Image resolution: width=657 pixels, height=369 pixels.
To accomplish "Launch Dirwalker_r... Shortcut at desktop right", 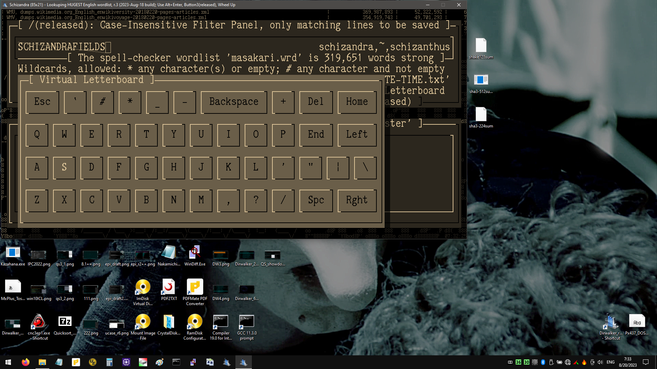I will [x=611, y=327].
